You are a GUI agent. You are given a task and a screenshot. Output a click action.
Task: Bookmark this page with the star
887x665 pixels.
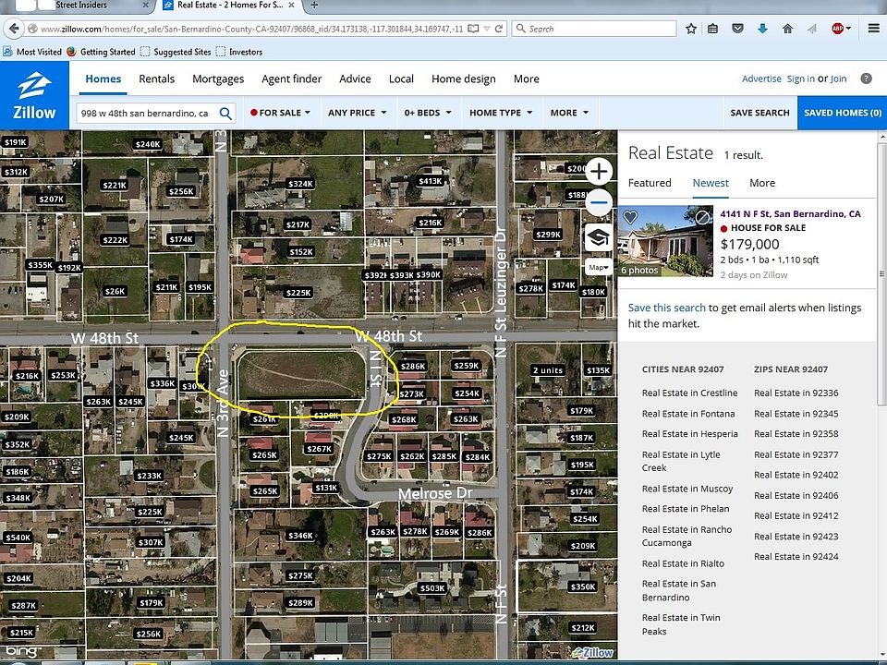pos(691,29)
